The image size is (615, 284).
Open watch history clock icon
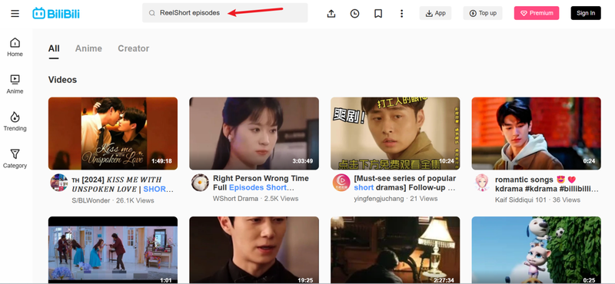354,13
